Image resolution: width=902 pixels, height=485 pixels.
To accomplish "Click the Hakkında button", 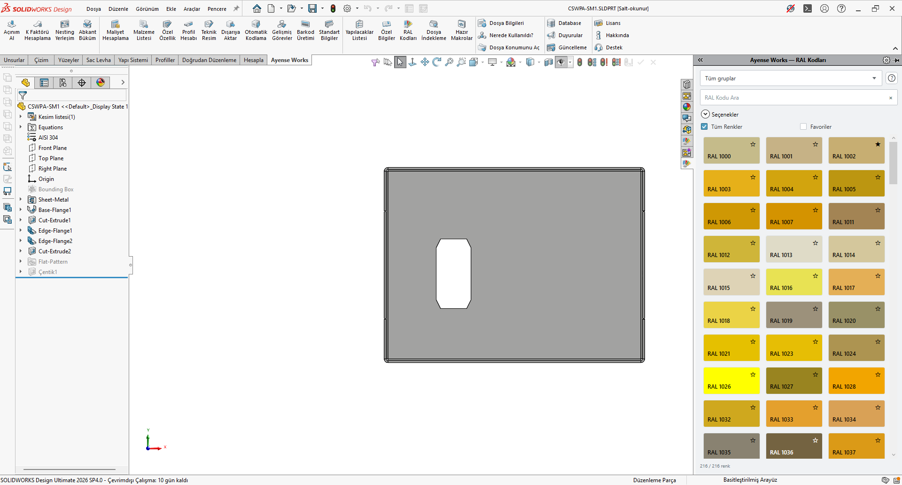I will [x=612, y=35].
